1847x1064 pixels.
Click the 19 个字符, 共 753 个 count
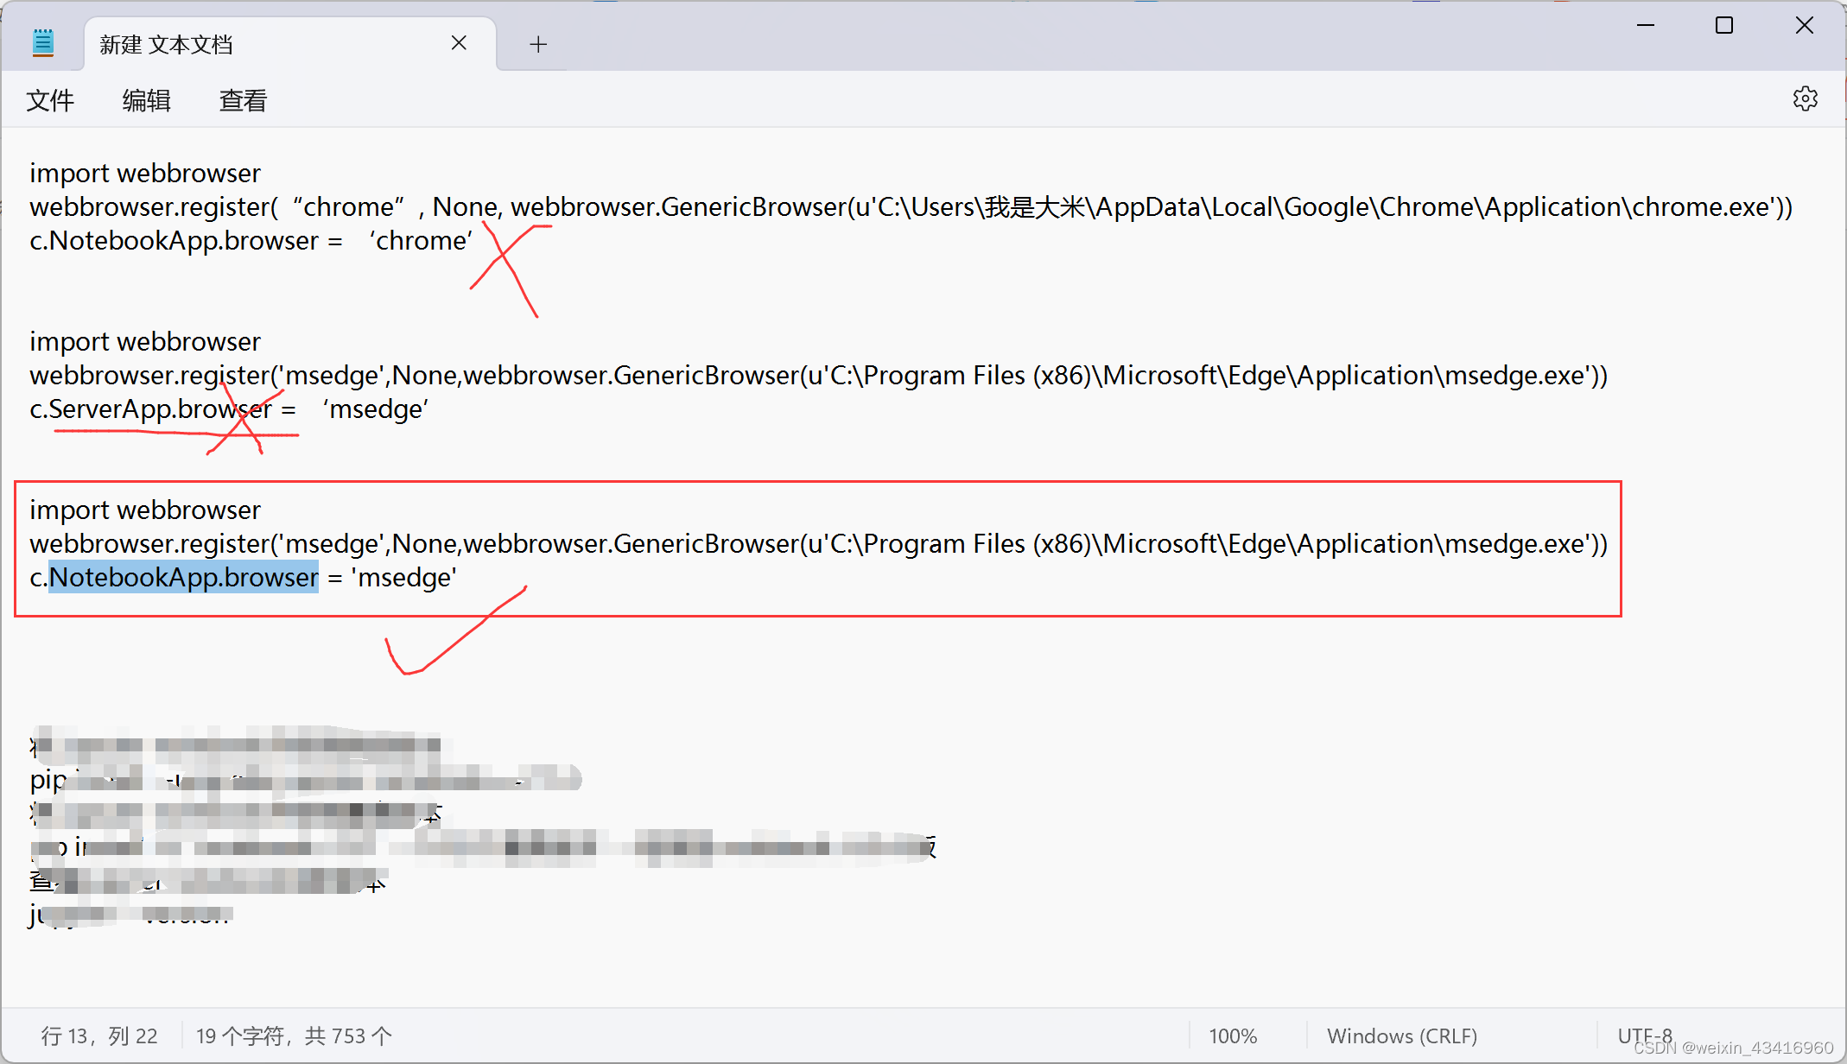294,1035
